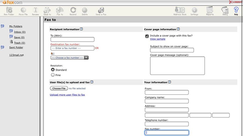
Task: Click the View sample link
Action: click(158, 39)
